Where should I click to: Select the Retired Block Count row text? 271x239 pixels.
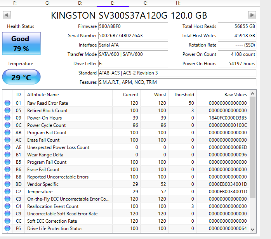click(x=47, y=111)
